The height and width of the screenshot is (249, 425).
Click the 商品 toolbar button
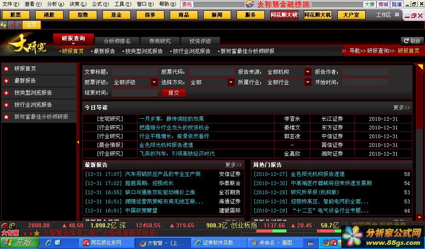click(x=183, y=15)
